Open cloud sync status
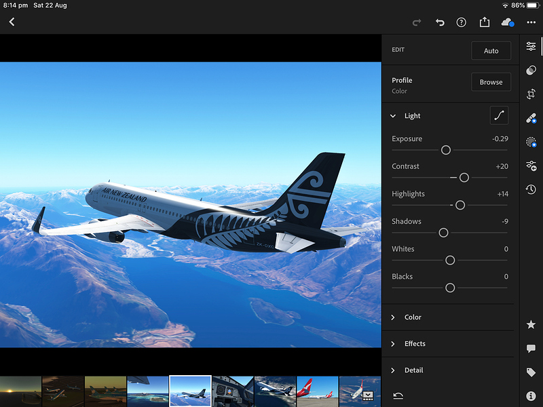This screenshot has width=543, height=407. pos(507,22)
